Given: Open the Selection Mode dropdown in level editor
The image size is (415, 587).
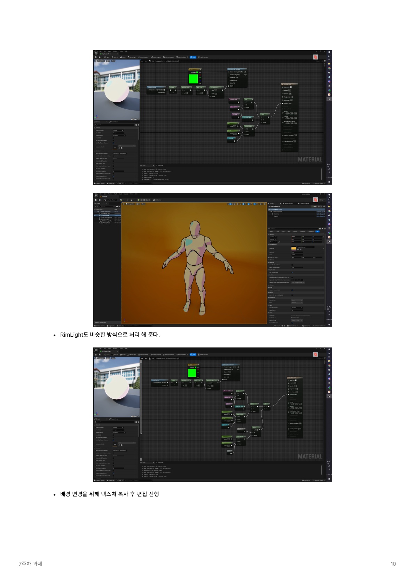Looking at the screenshot, I should 110,200.
